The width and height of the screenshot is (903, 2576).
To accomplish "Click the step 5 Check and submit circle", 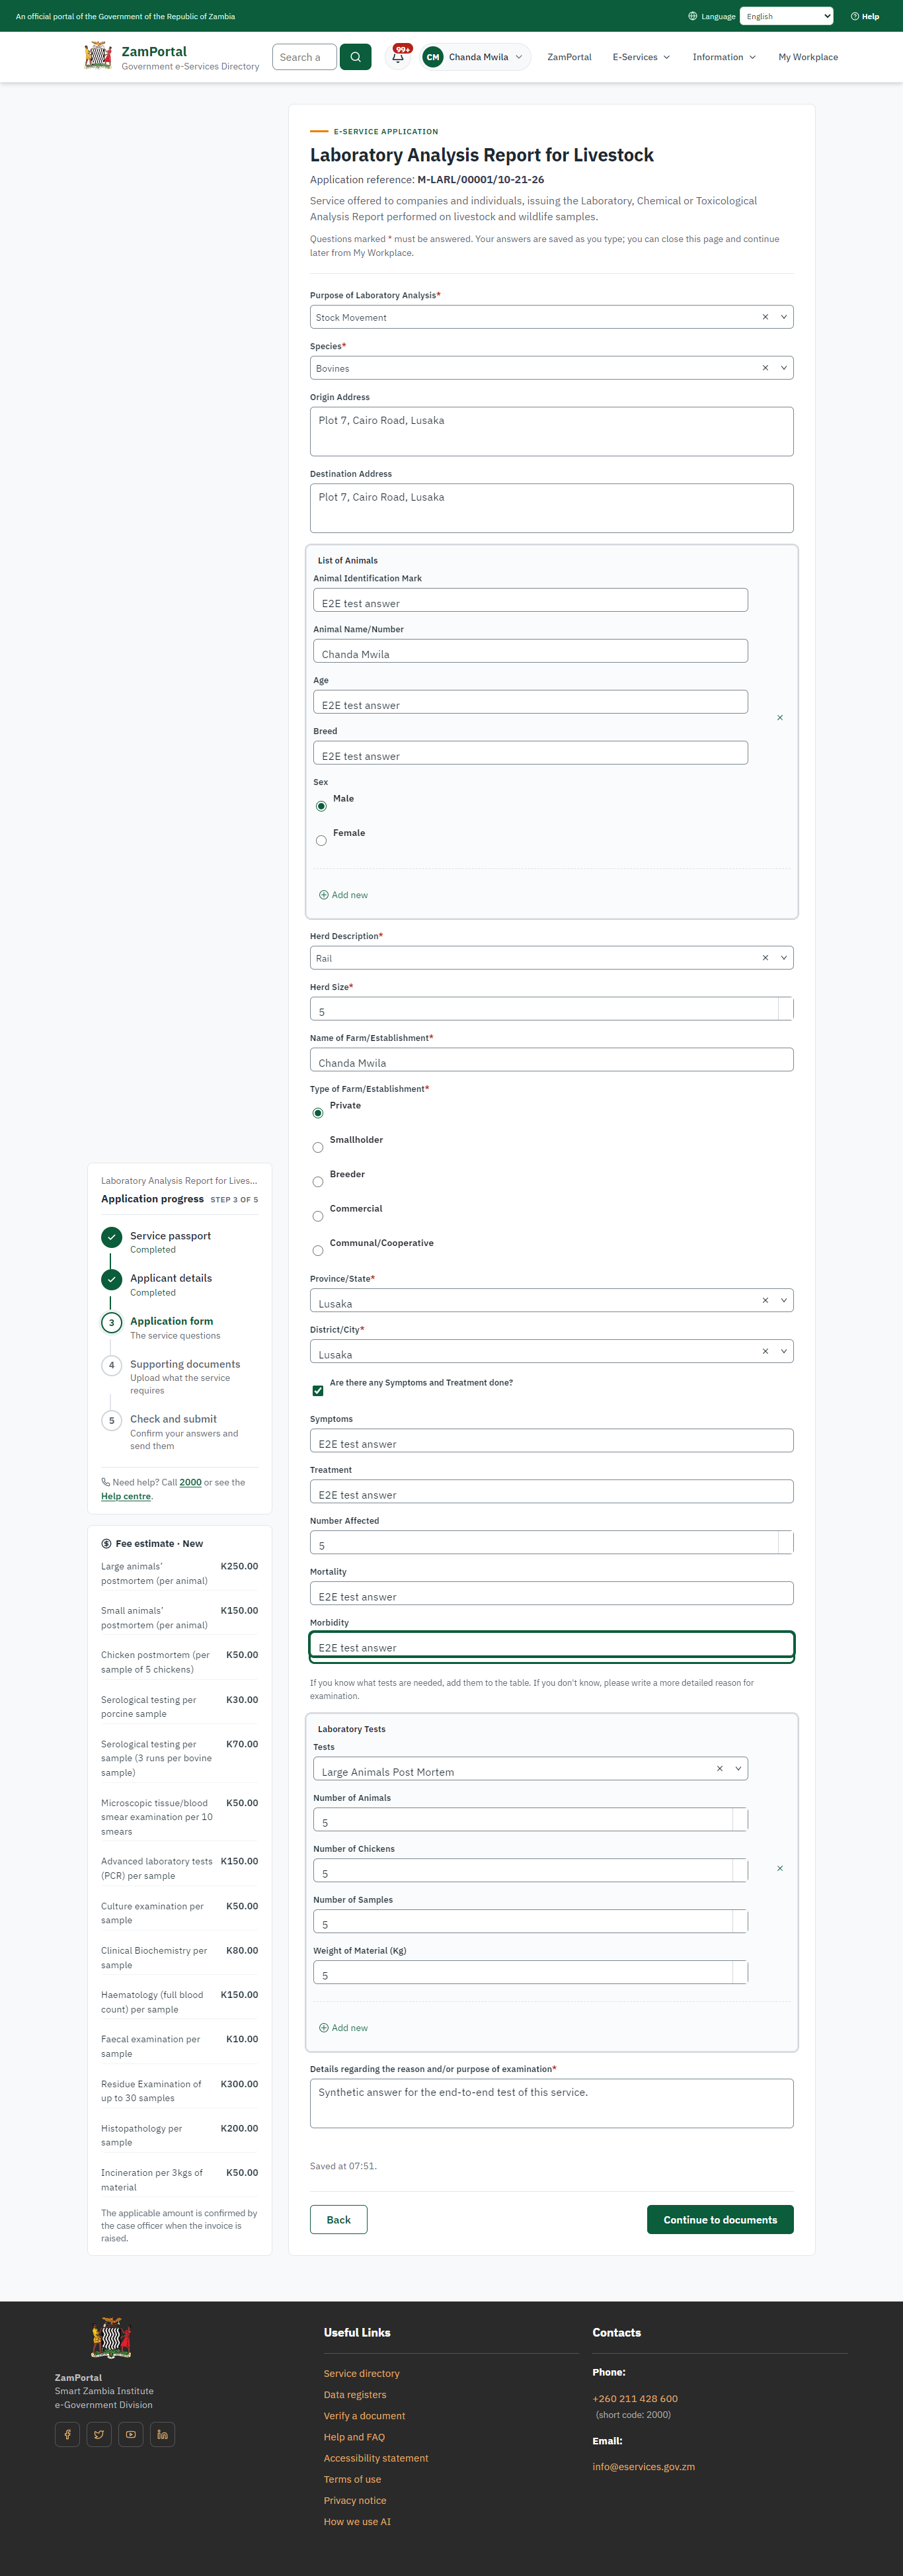I will pos(111,1420).
